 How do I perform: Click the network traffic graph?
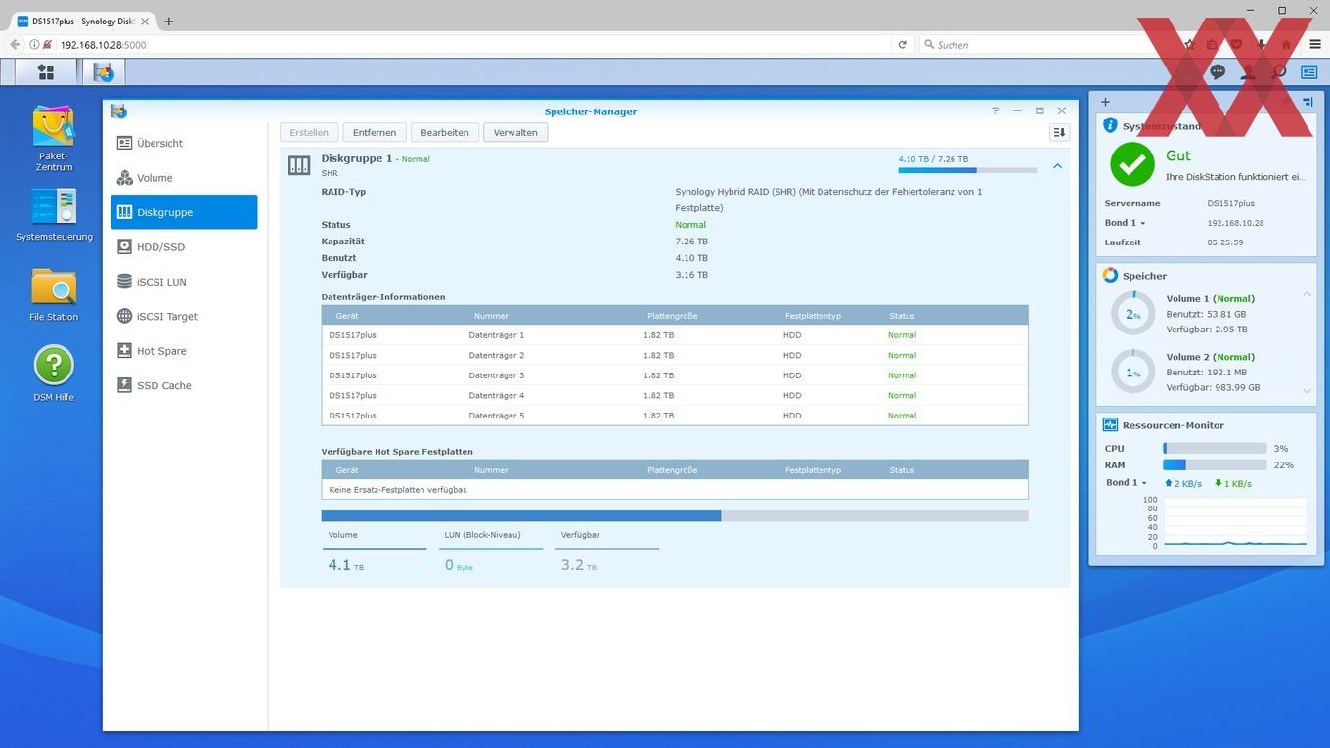click(1233, 521)
